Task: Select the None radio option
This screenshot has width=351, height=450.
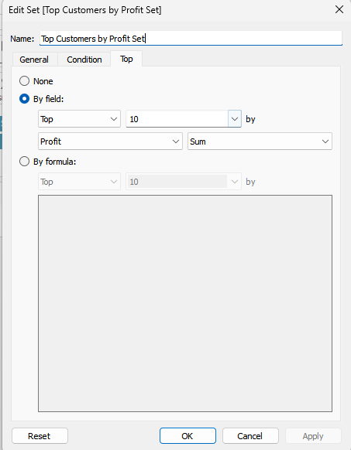Action: tap(25, 81)
